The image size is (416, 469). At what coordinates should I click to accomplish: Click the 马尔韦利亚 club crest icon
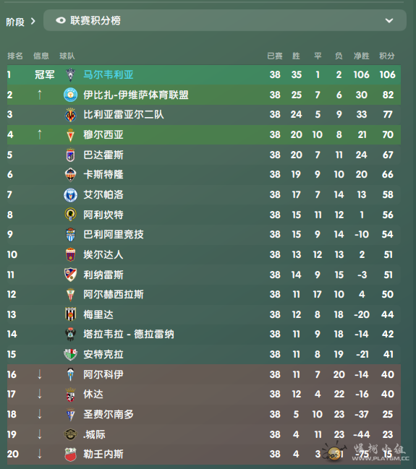click(71, 74)
